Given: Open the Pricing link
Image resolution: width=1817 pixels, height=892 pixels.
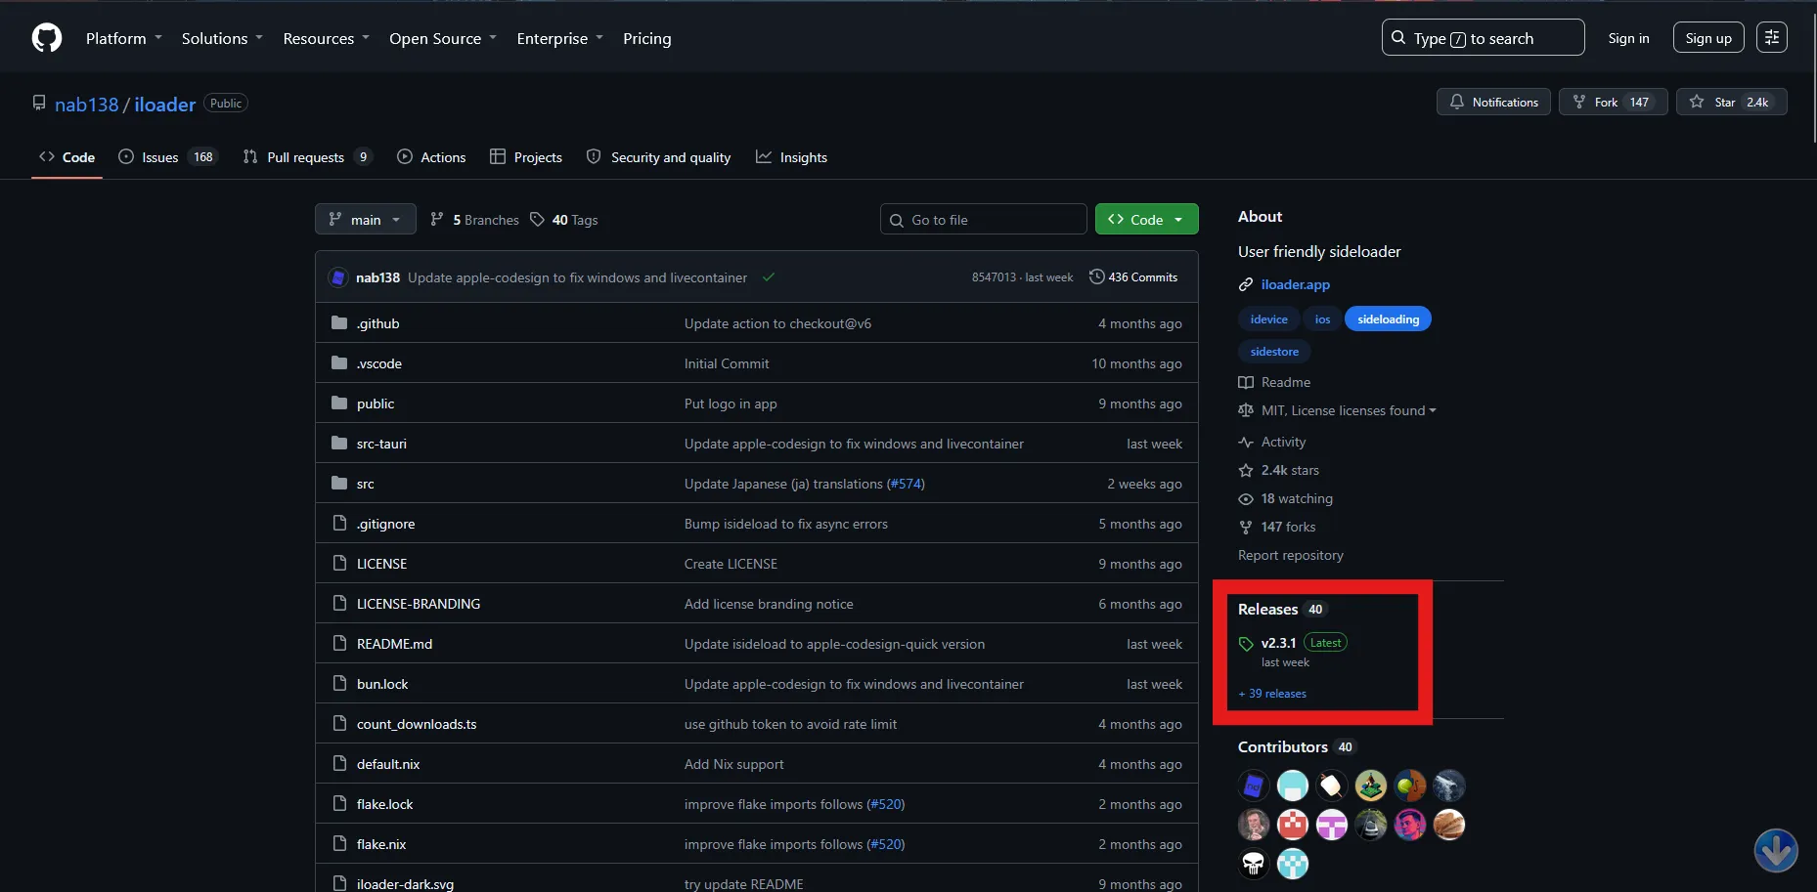Looking at the screenshot, I should (x=647, y=38).
